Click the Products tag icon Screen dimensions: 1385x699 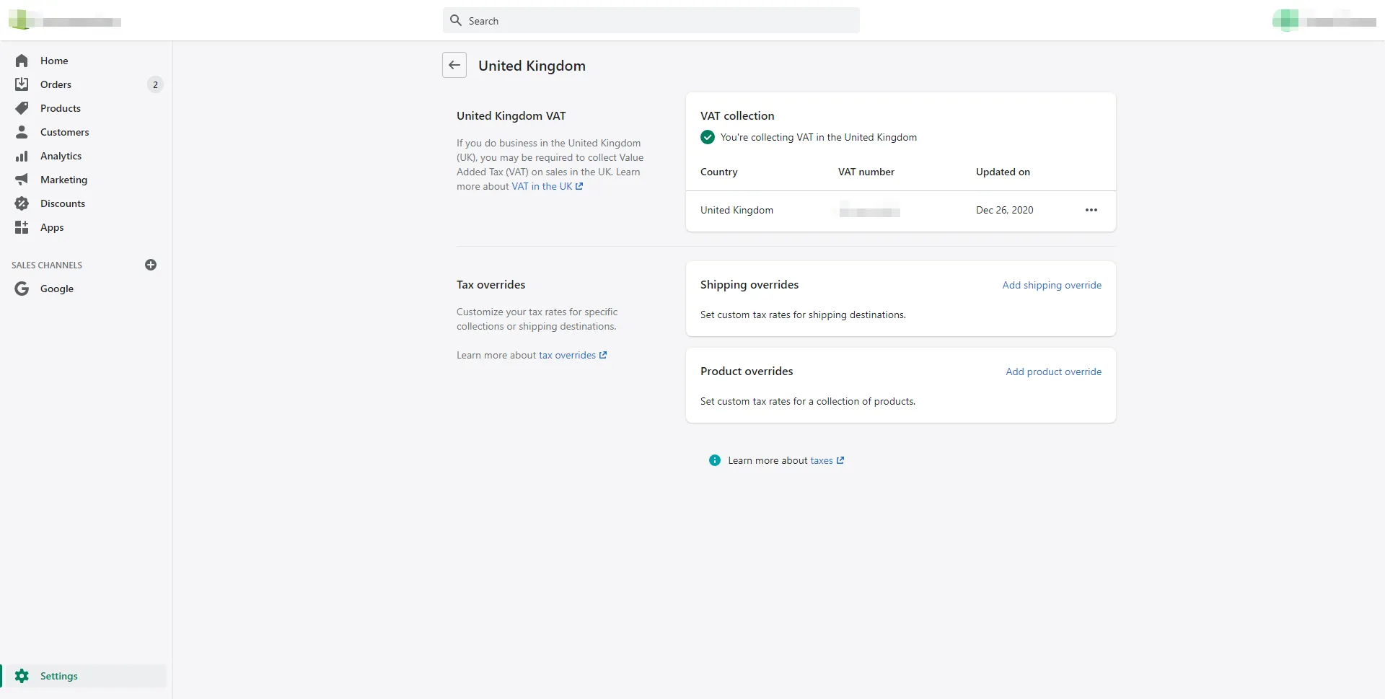pyautogui.click(x=22, y=108)
